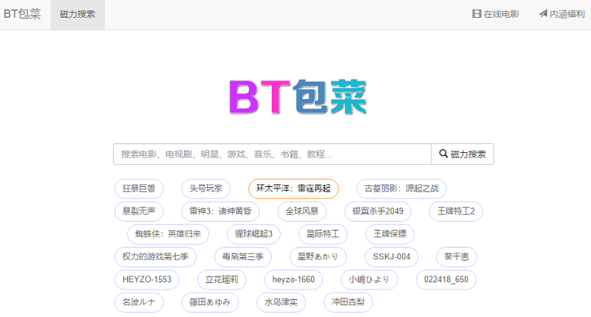Image resolution: width=591 pixels, height=317 pixels.
Task: Click the colorful BT包菜 logo
Action: 298,97
